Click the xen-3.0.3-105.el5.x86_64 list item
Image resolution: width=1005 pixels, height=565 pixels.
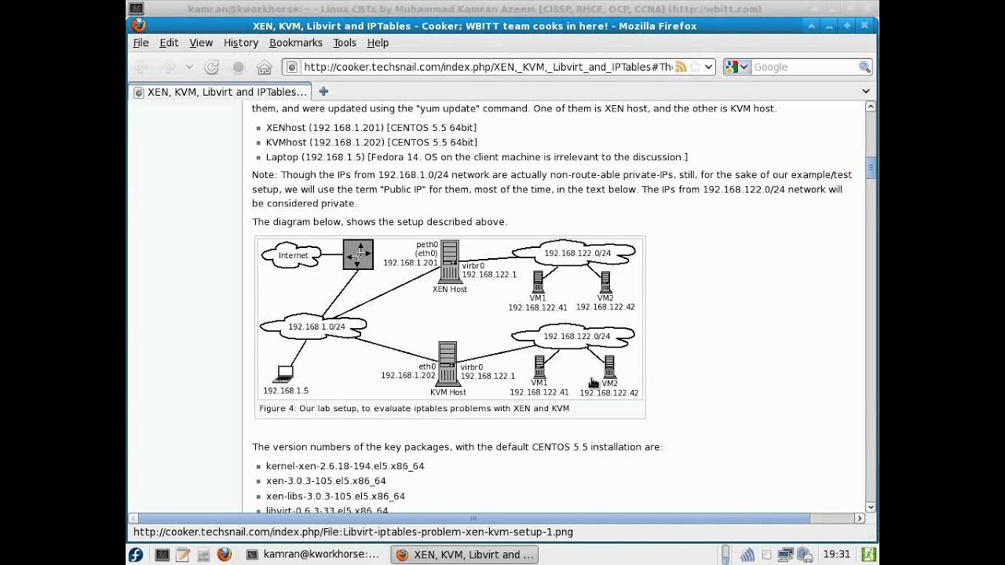326,481
